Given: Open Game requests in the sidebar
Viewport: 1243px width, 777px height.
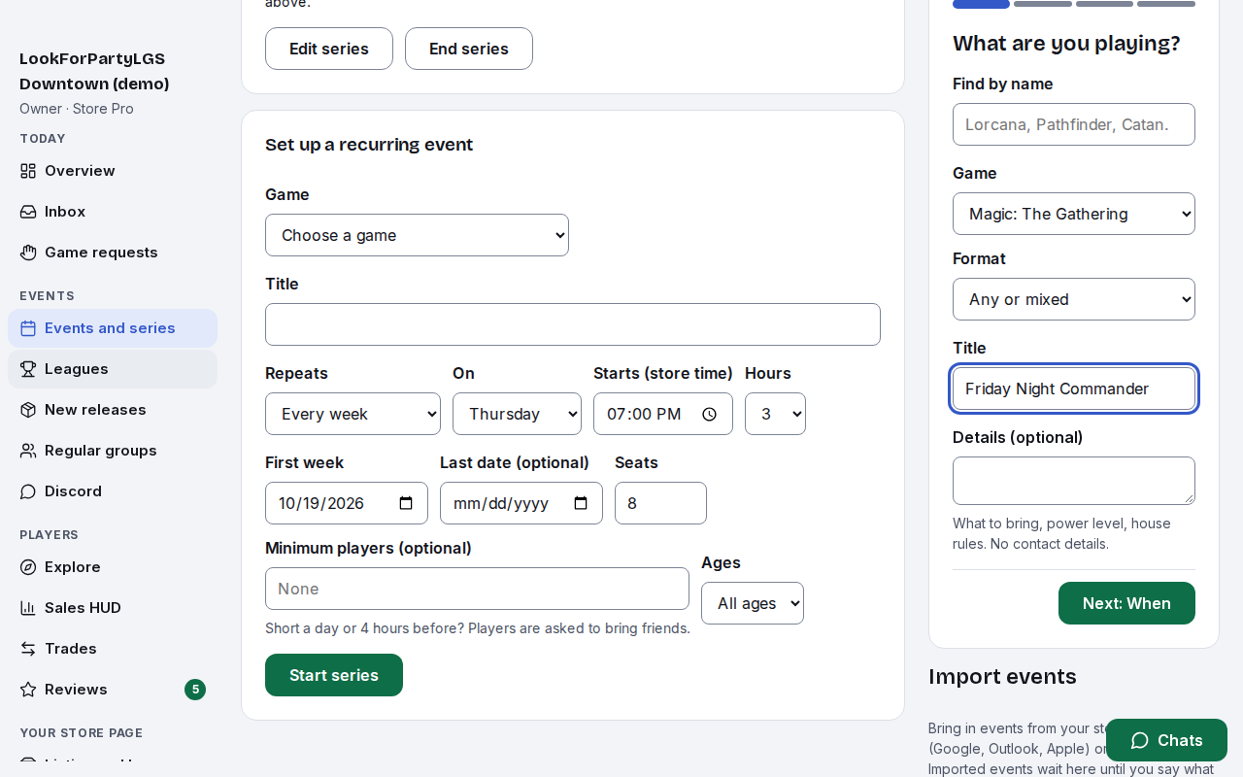Looking at the screenshot, I should tap(113, 253).
